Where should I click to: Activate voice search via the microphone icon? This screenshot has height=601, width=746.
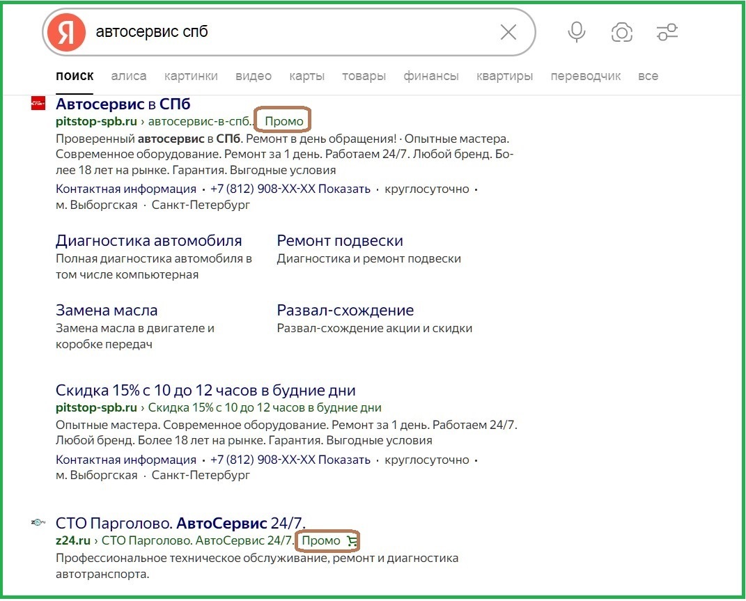[575, 31]
